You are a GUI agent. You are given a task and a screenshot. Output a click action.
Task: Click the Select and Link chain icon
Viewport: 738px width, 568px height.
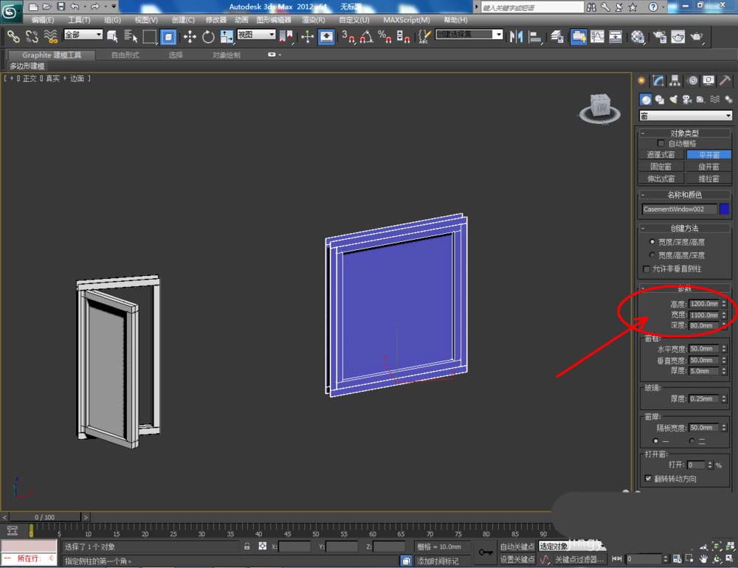pyautogui.click(x=13, y=36)
